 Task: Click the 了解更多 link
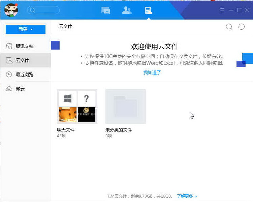click(x=187, y=196)
